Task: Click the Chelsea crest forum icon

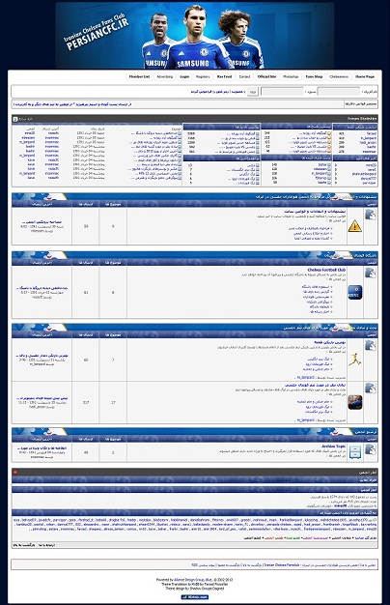Action: (354, 292)
